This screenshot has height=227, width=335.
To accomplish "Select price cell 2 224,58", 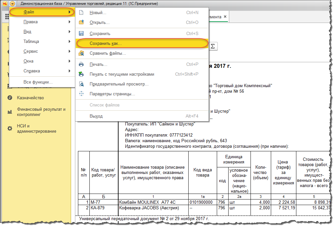I will (284, 202).
